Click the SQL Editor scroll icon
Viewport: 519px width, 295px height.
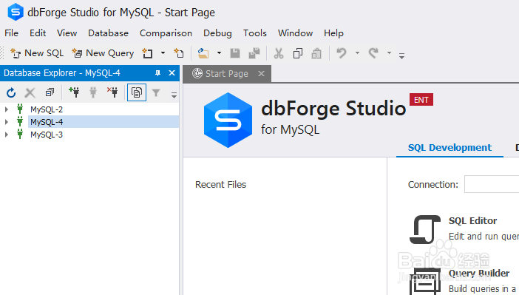pyautogui.click(x=425, y=229)
